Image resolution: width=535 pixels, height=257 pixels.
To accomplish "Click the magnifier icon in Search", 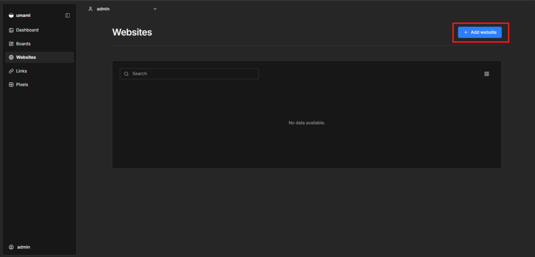I will [x=126, y=74].
